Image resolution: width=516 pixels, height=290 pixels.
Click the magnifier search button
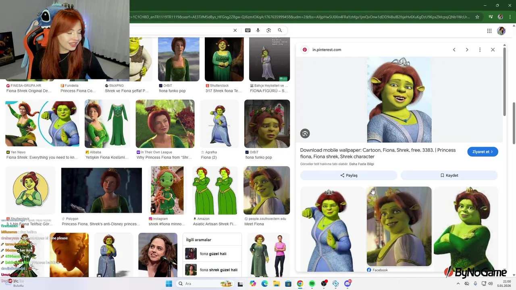click(x=280, y=30)
